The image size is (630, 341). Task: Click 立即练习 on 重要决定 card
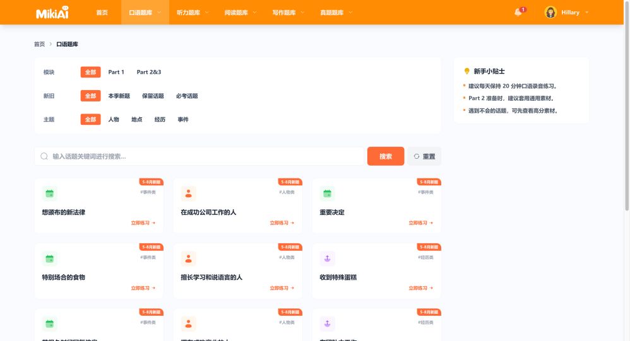pos(420,223)
